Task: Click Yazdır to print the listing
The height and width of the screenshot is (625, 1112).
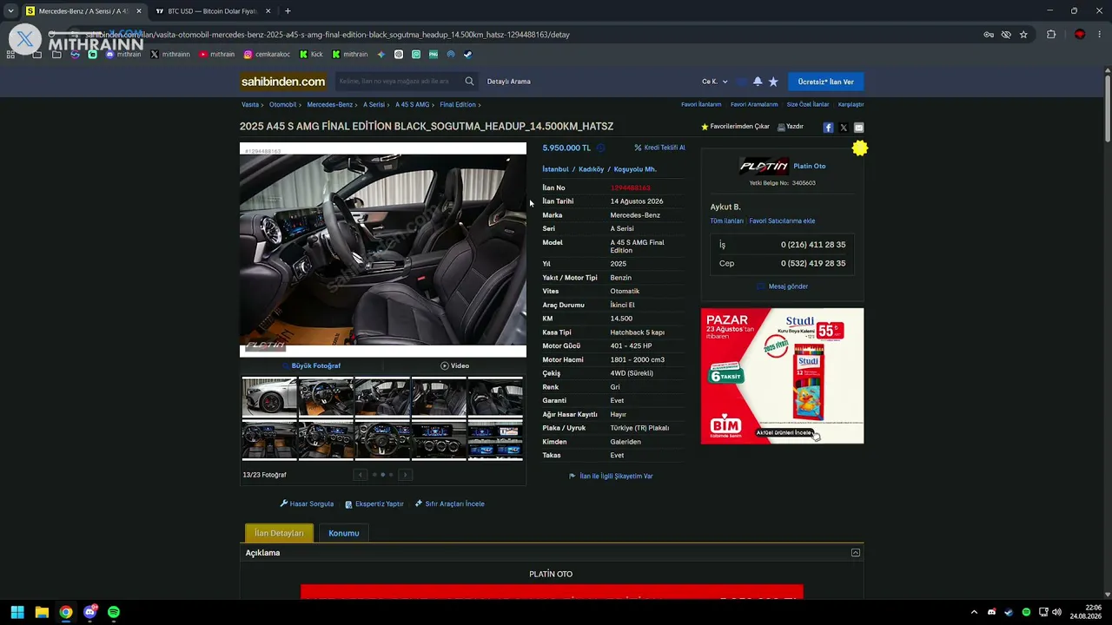Action: pyautogui.click(x=791, y=127)
